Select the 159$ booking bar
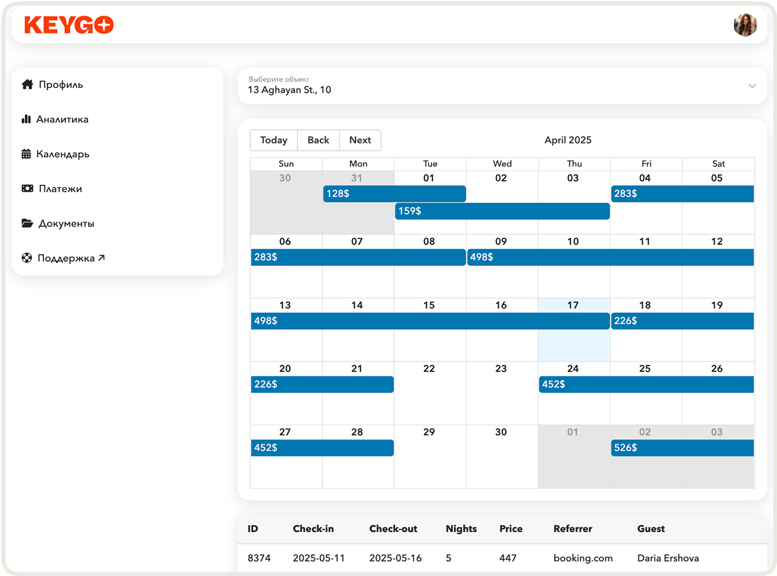Image resolution: width=777 pixels, height=576 pixels. [502, 211]
